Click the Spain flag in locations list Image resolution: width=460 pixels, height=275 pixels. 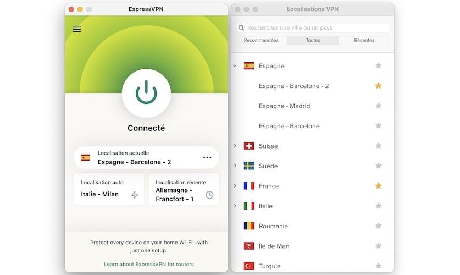249,66
